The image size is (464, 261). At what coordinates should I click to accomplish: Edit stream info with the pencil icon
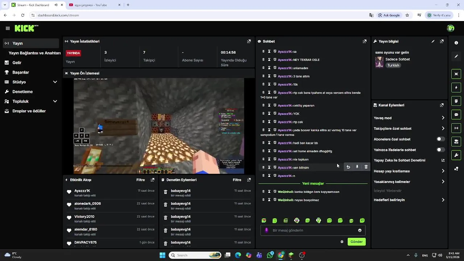[433, 41]
